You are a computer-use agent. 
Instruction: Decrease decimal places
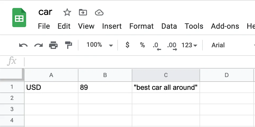click(157, 46)
